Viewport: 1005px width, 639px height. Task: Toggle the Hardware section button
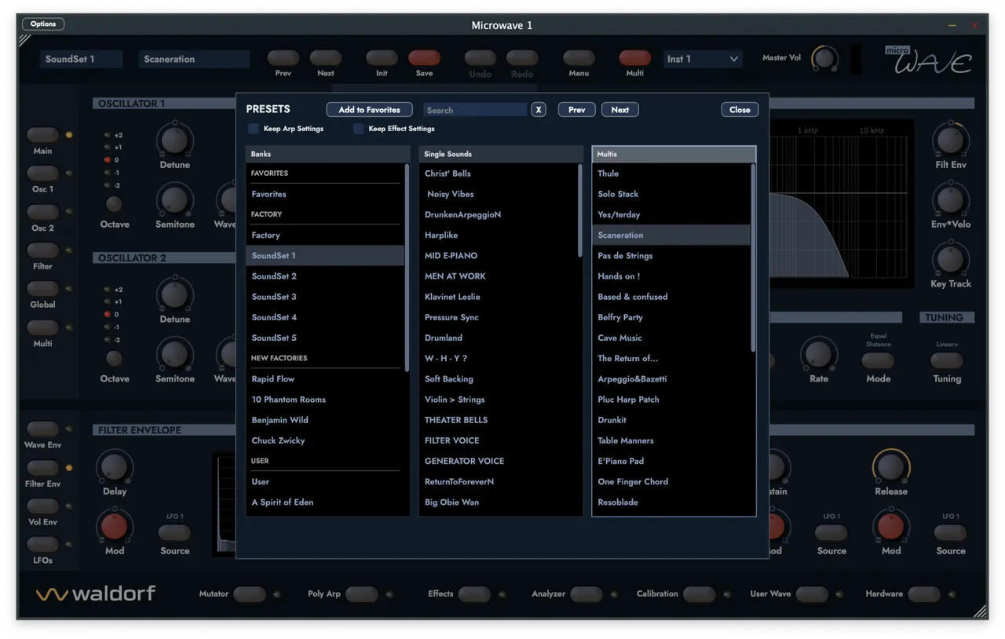click(923, 594)
